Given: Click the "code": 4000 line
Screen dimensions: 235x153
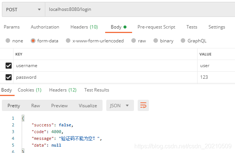Looking at the screenshot, I should pos(48,132).
